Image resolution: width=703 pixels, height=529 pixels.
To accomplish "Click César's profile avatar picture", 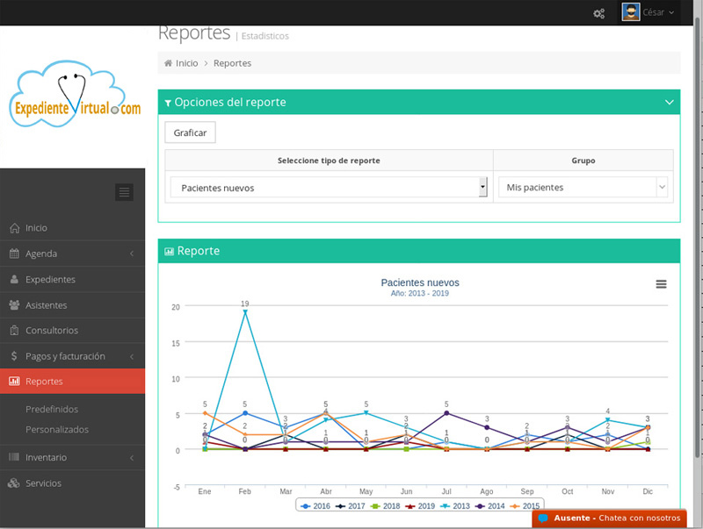I will click(630, 12).
